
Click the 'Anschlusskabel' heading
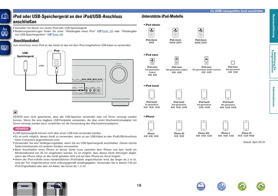pyautogui.click(x=26, y=41)
